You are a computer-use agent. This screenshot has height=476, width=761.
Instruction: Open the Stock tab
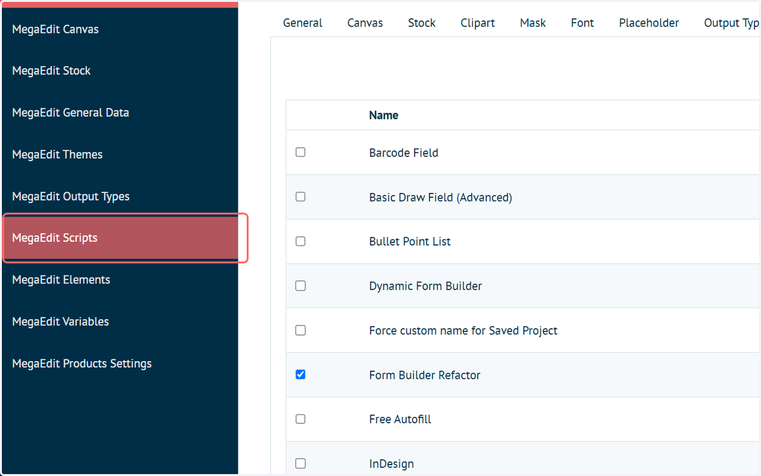[422, 23]
